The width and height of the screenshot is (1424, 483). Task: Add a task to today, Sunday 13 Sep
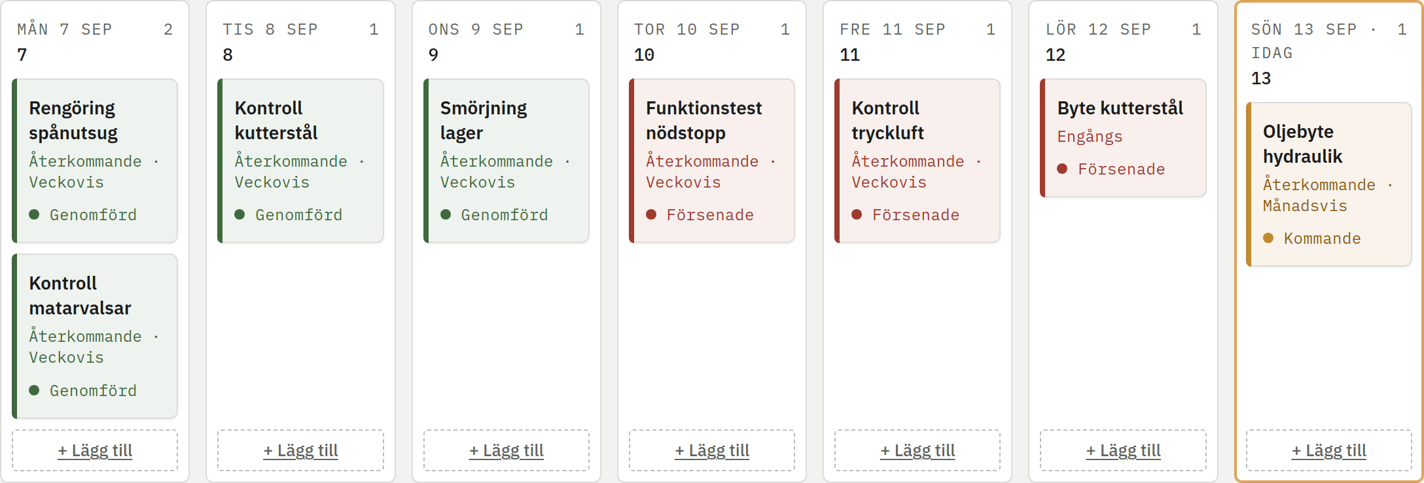click(1329, 450)
